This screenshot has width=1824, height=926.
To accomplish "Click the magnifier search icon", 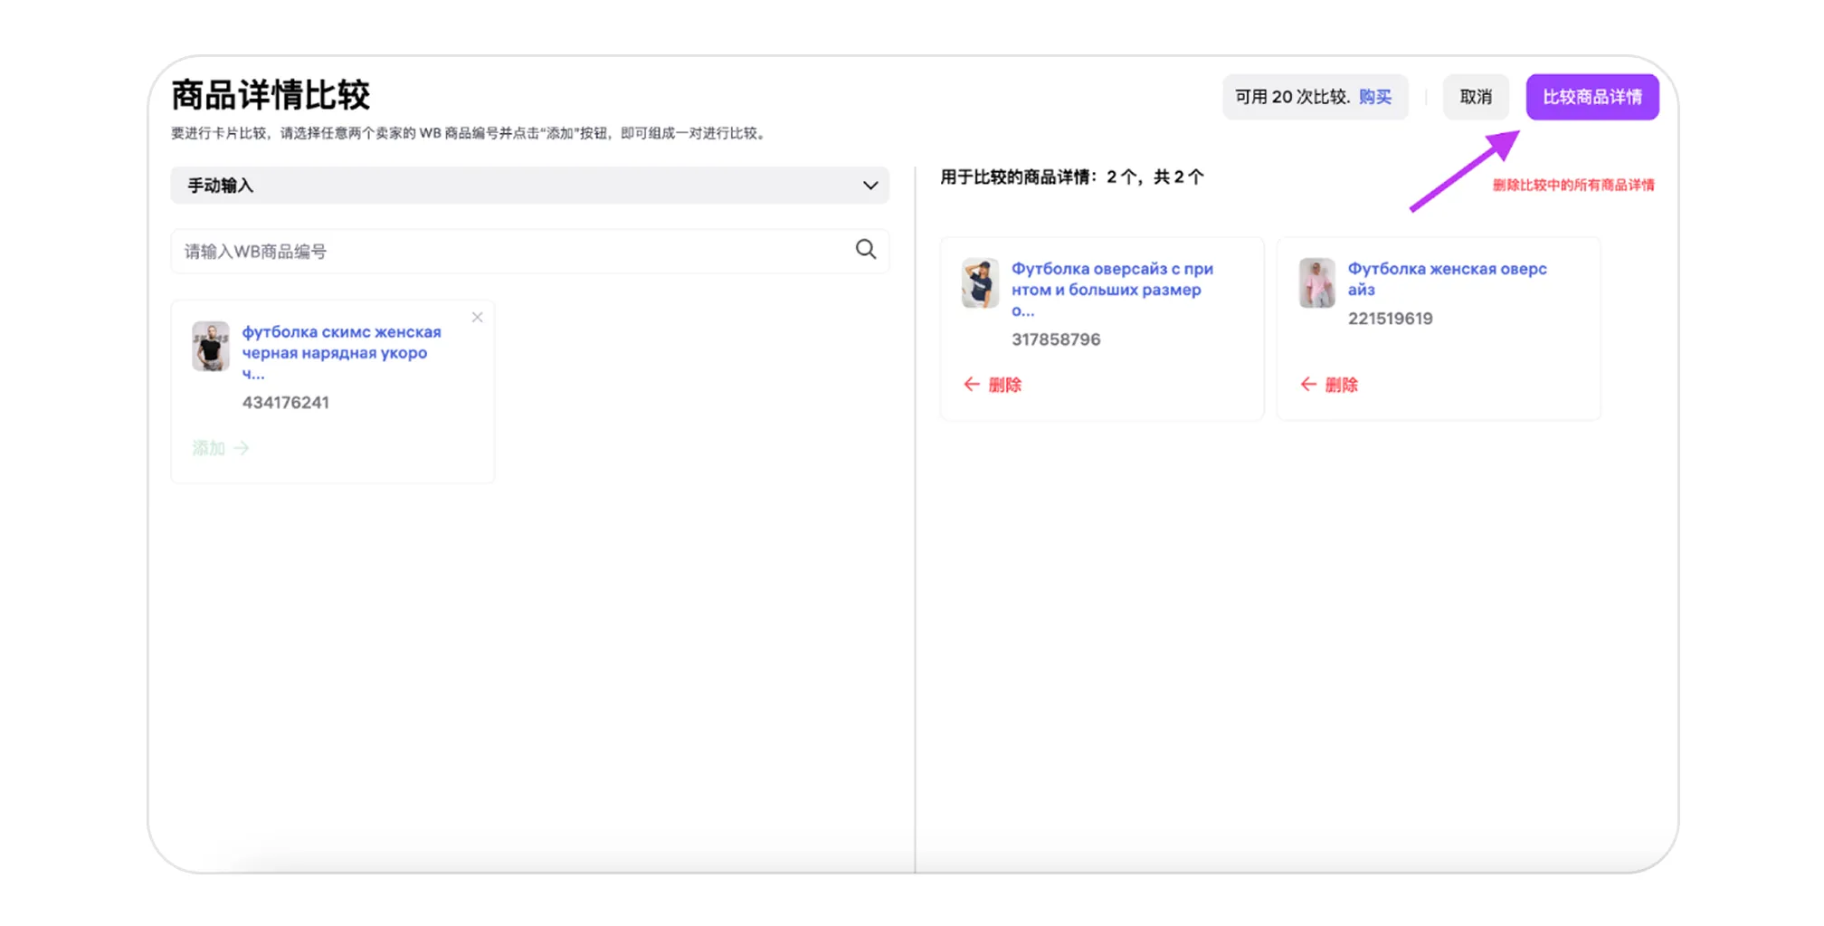I will click(865, 250).
